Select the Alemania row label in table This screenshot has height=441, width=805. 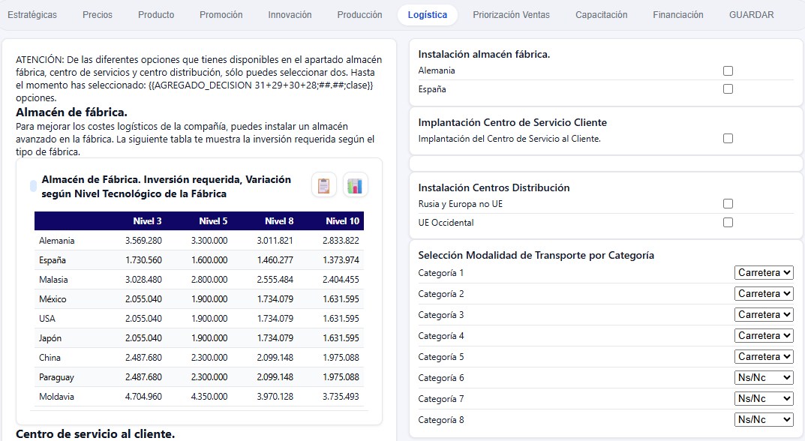tap(56, 241)
